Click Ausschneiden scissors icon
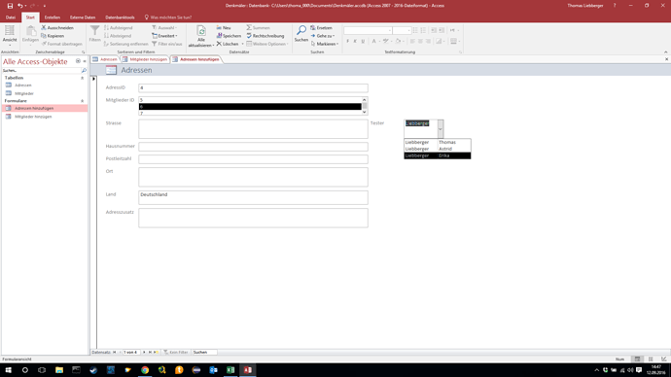The image size is (671, 377). (x=44, y=27)
